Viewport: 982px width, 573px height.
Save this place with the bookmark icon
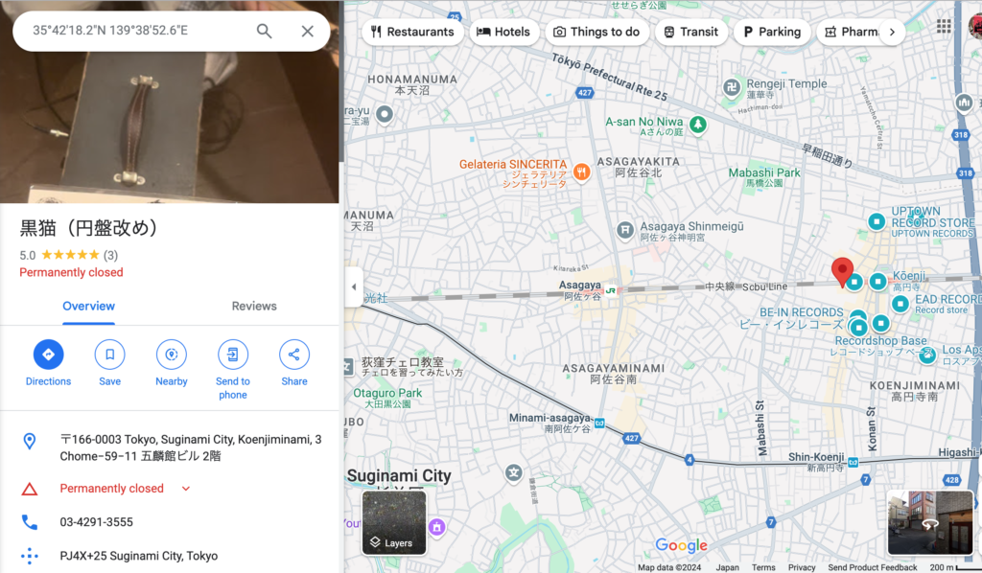pyautogui.click(x=109, y=355)
